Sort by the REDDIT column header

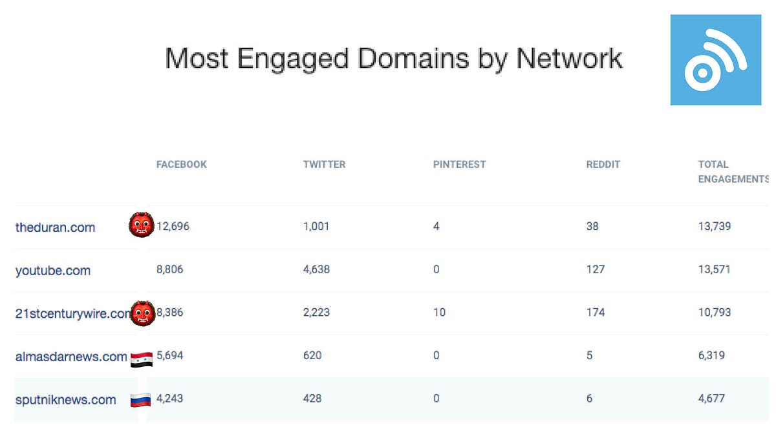tap(603, 165)
